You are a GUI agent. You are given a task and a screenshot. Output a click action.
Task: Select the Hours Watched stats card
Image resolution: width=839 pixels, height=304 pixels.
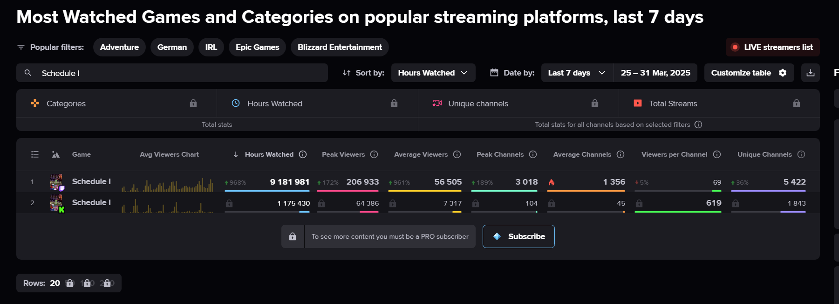click(x=317, y=104)
